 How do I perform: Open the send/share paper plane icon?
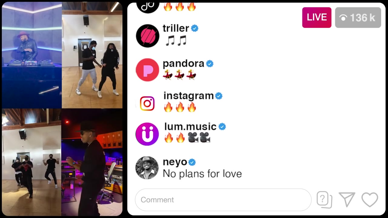coord(347,200)
